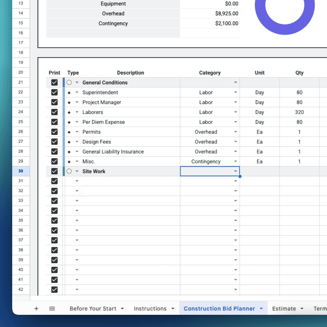Viewport: 327px width, 327px height.
Task: Open the all sheets list icon
Action: [52, 309]
